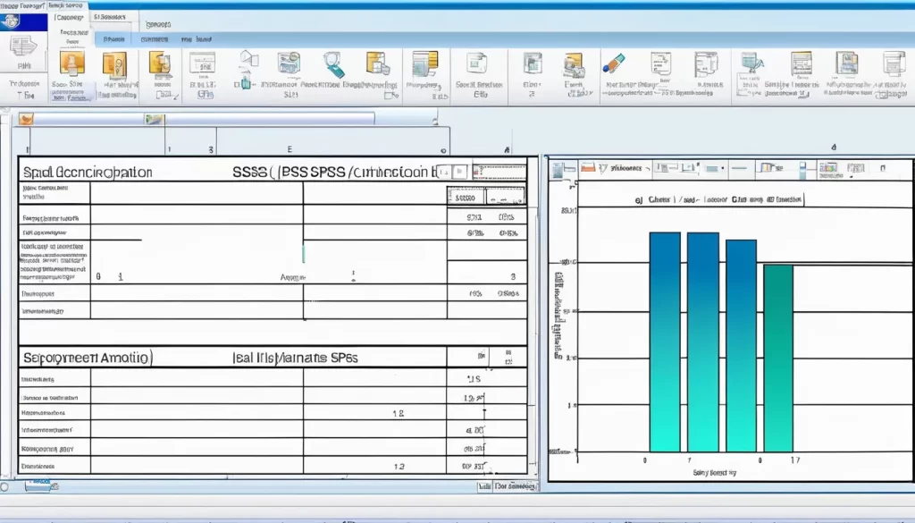Click the white document with green grid icon

click(x=477, y=63)
